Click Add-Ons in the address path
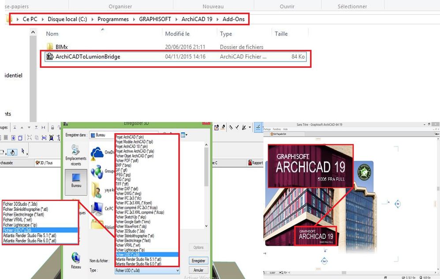 (234, 19)
